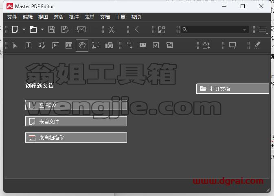Click the 来自扫描仪 button
This screenshot has height=196, width=274.
tap(76, 137)
